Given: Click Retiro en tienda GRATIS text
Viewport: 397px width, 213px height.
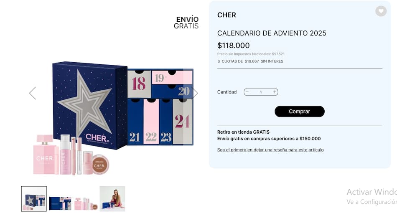Looking at the screenshot, I should coord(243,132).
